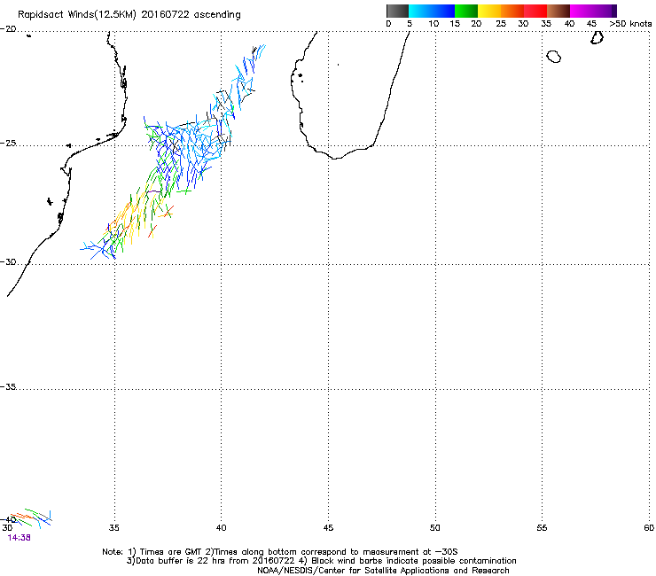Click the 'NOAA/NESDIS/Center for Satellite Applications and Research' credit
This screenshot has width=656, height=576.
(383, 571)
